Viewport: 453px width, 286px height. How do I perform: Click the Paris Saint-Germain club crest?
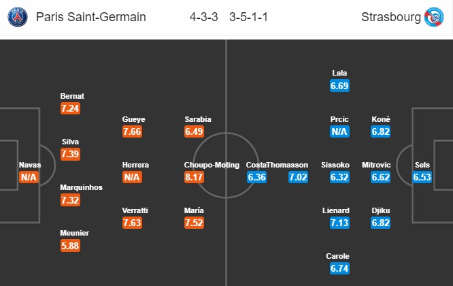[18, 17]
